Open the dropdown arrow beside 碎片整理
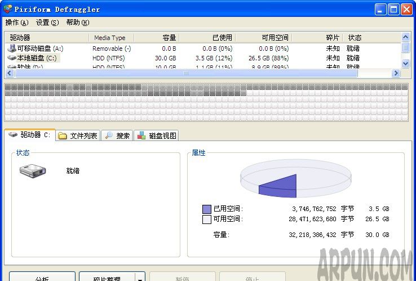 [140, 277]
